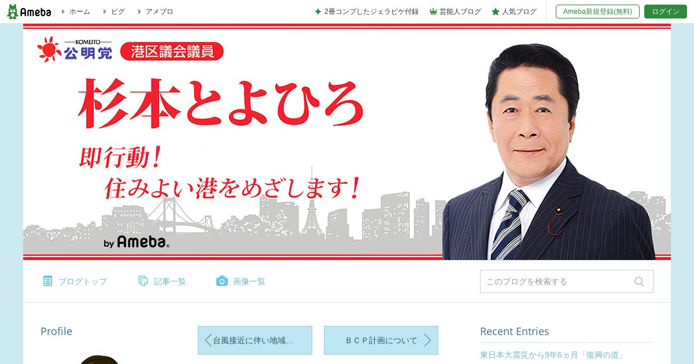Focus the このブログを検索する search field
This screenshot has width=694, height=364.
[567, 281]
